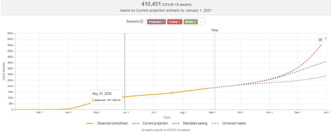
Task: Toggle the Universal masks legend entry
Action: click(234, 123)
